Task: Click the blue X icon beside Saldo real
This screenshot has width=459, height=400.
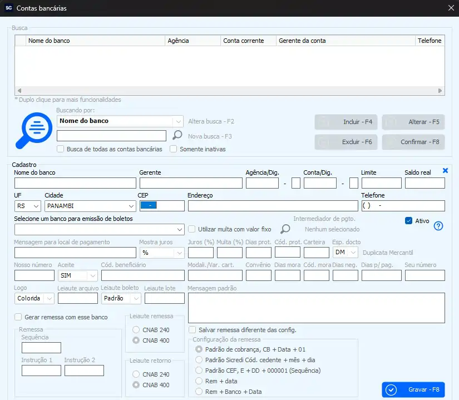Action: point(445,171)
